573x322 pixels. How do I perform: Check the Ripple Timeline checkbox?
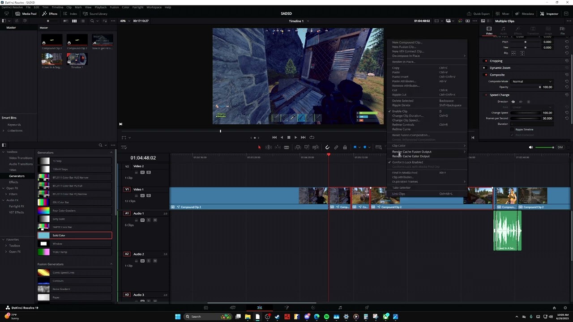pos(513,129)
